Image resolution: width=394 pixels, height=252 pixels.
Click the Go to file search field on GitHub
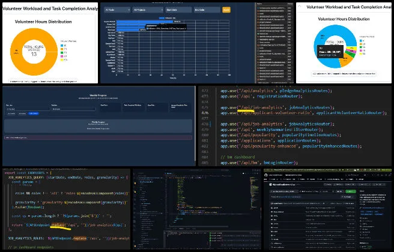327,191
